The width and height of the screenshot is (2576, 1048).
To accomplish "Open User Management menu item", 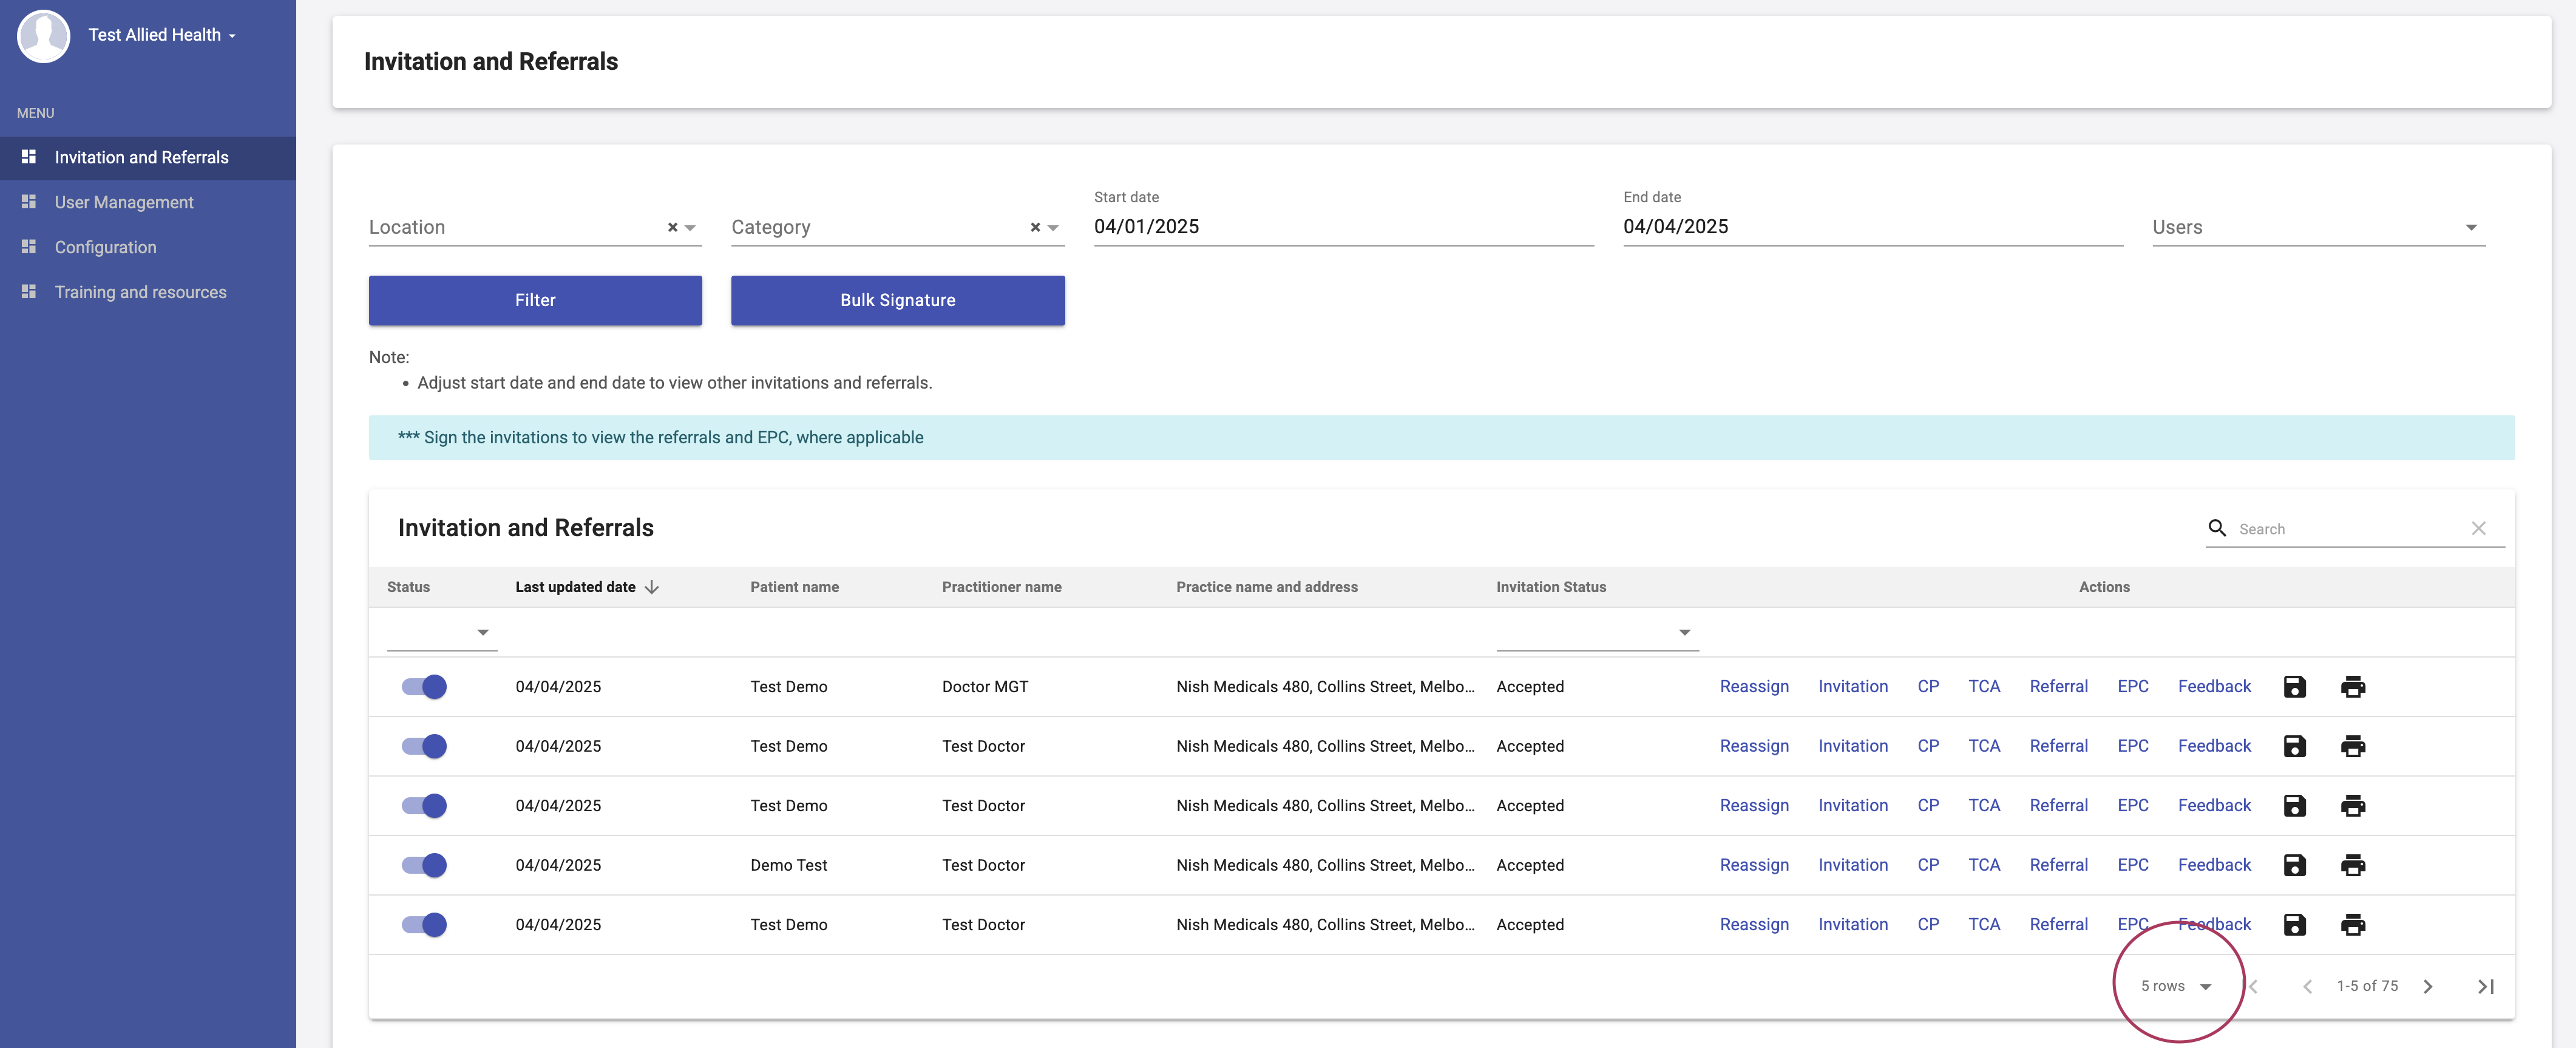I will click(x=124, y=202).
